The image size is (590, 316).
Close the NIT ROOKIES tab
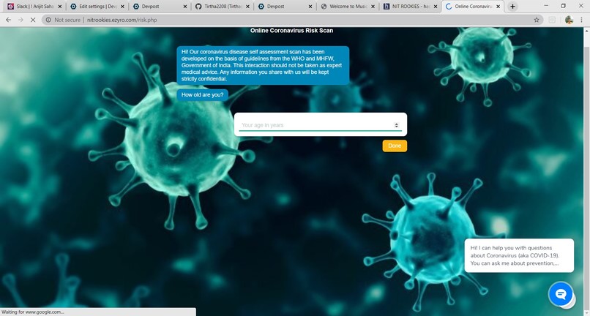(x=436, y=7)
